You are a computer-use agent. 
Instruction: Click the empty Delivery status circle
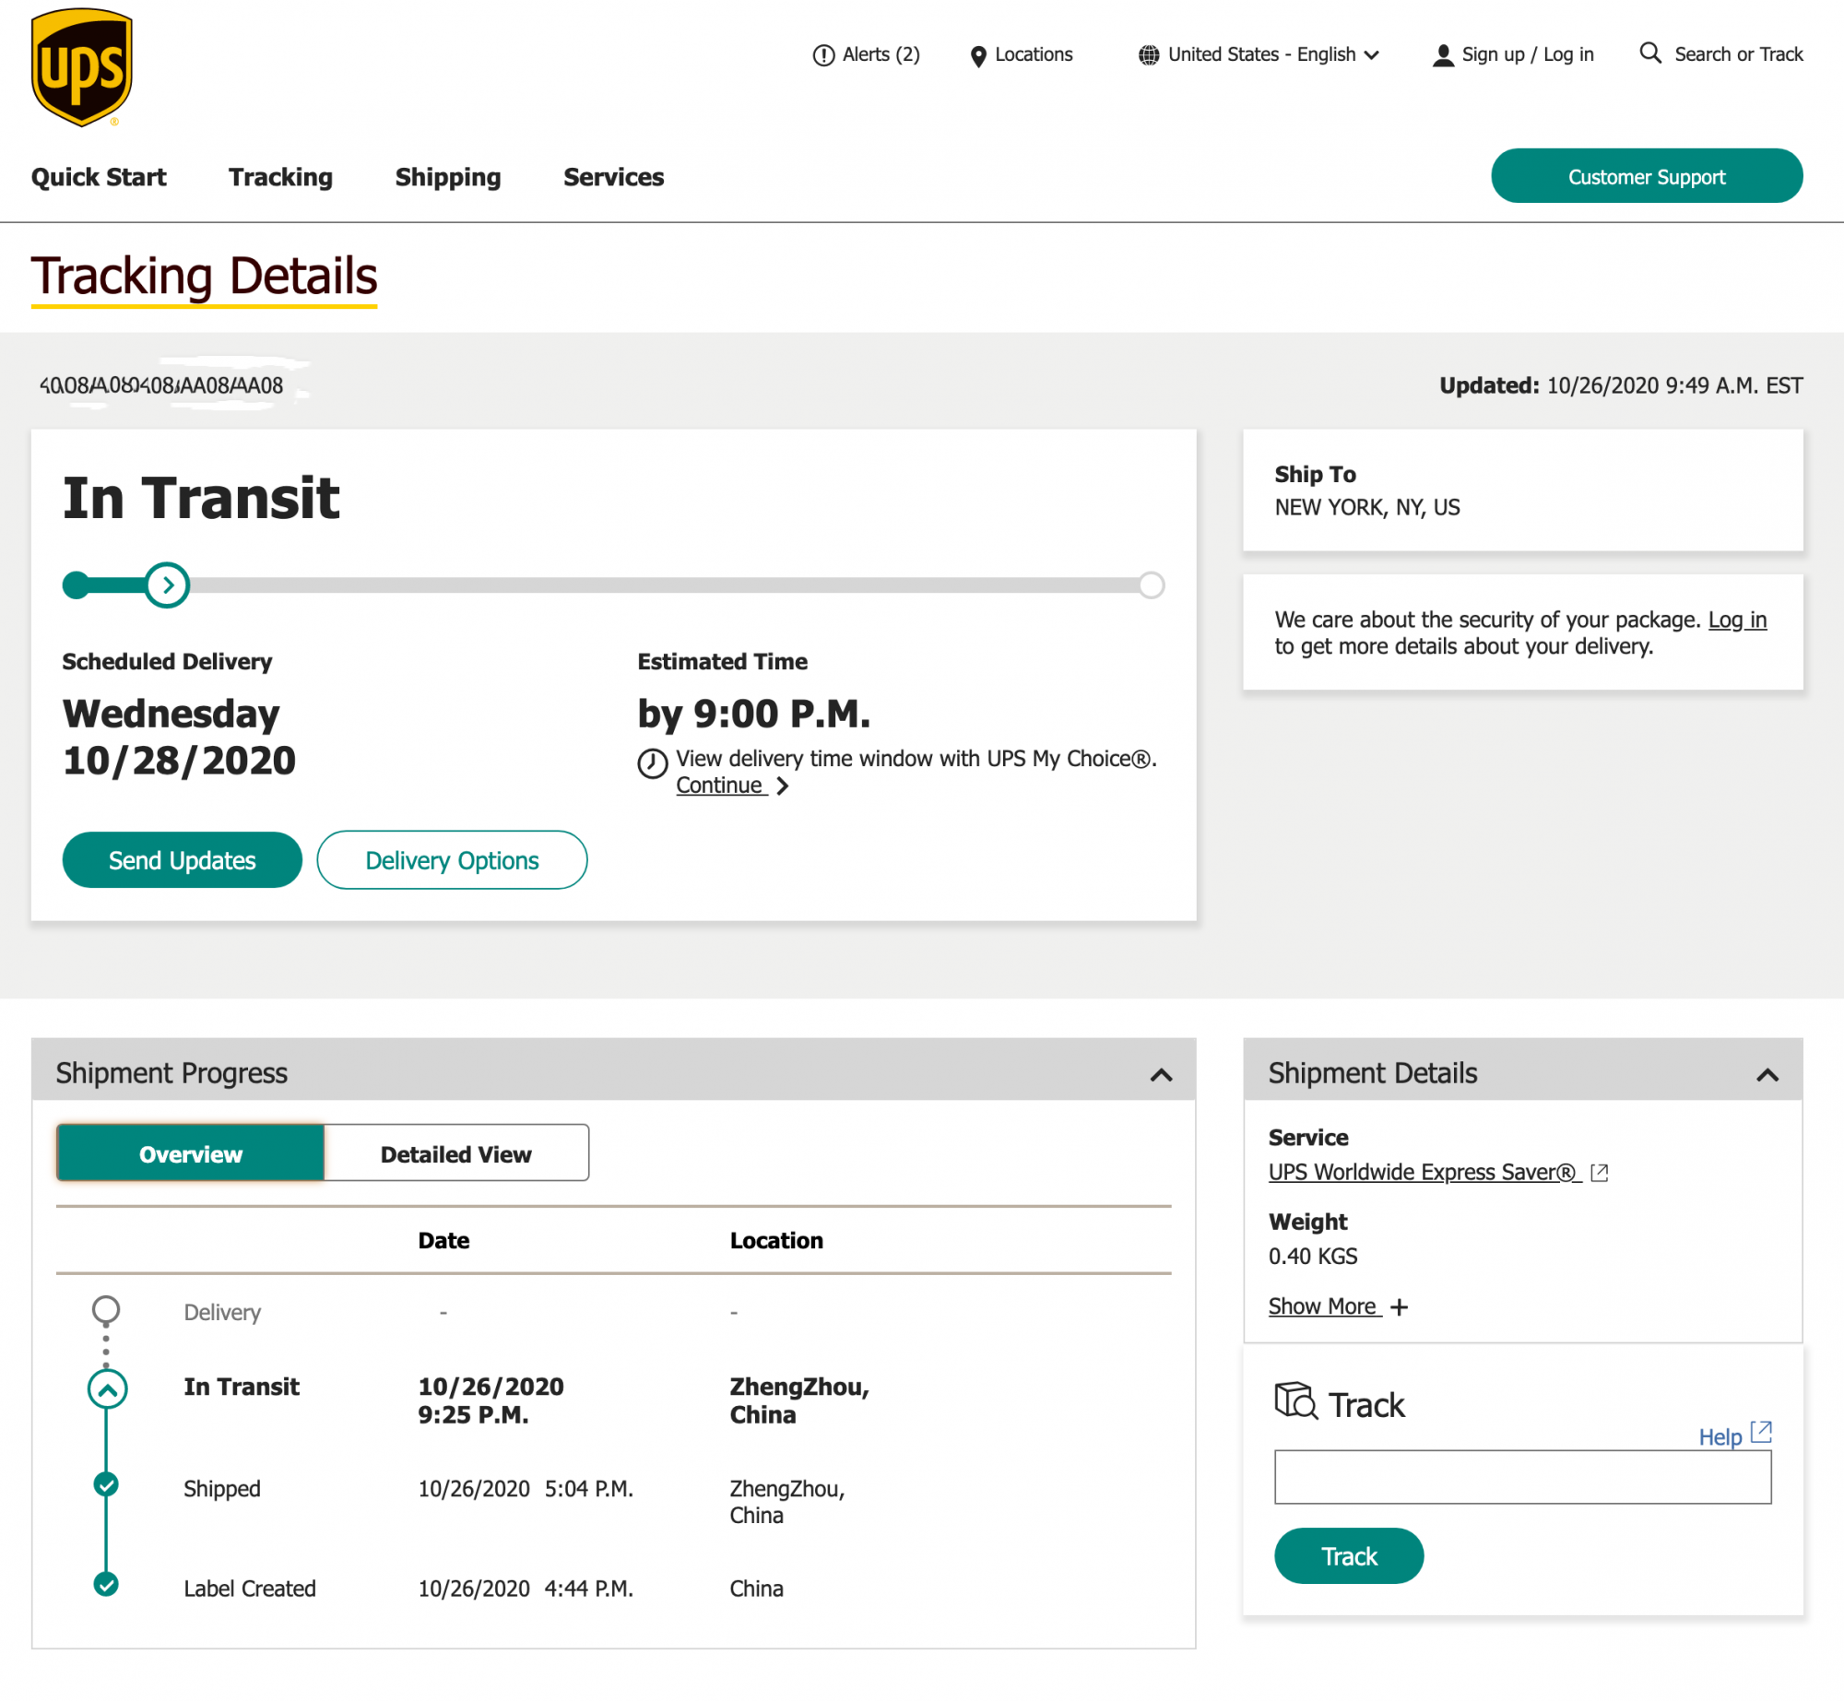click(x=106, y=1309)
